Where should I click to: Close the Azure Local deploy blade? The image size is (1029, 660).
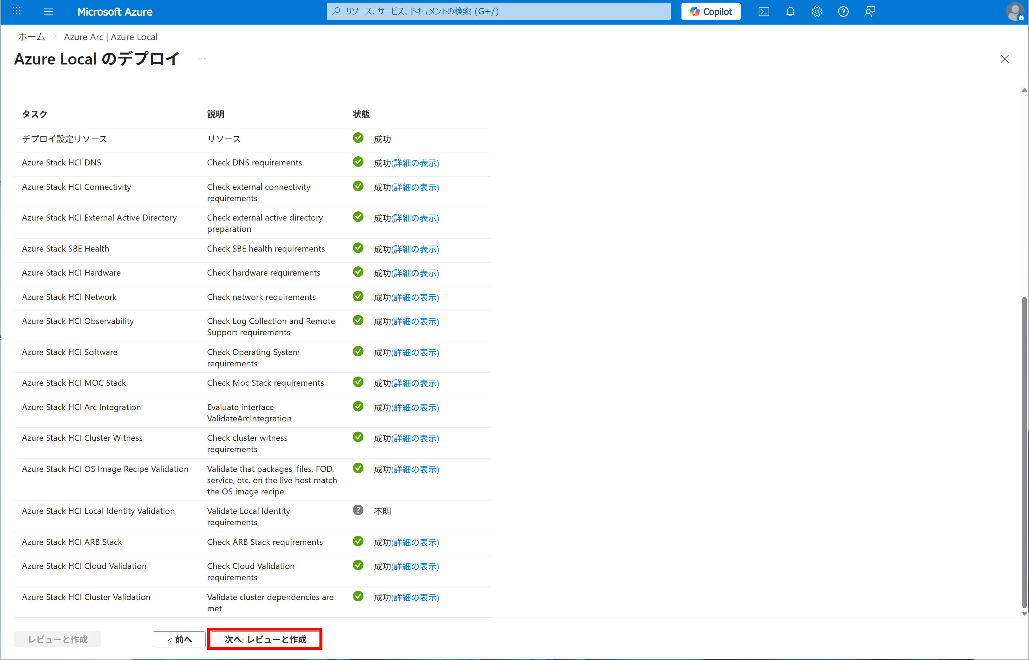(1004, 59)
